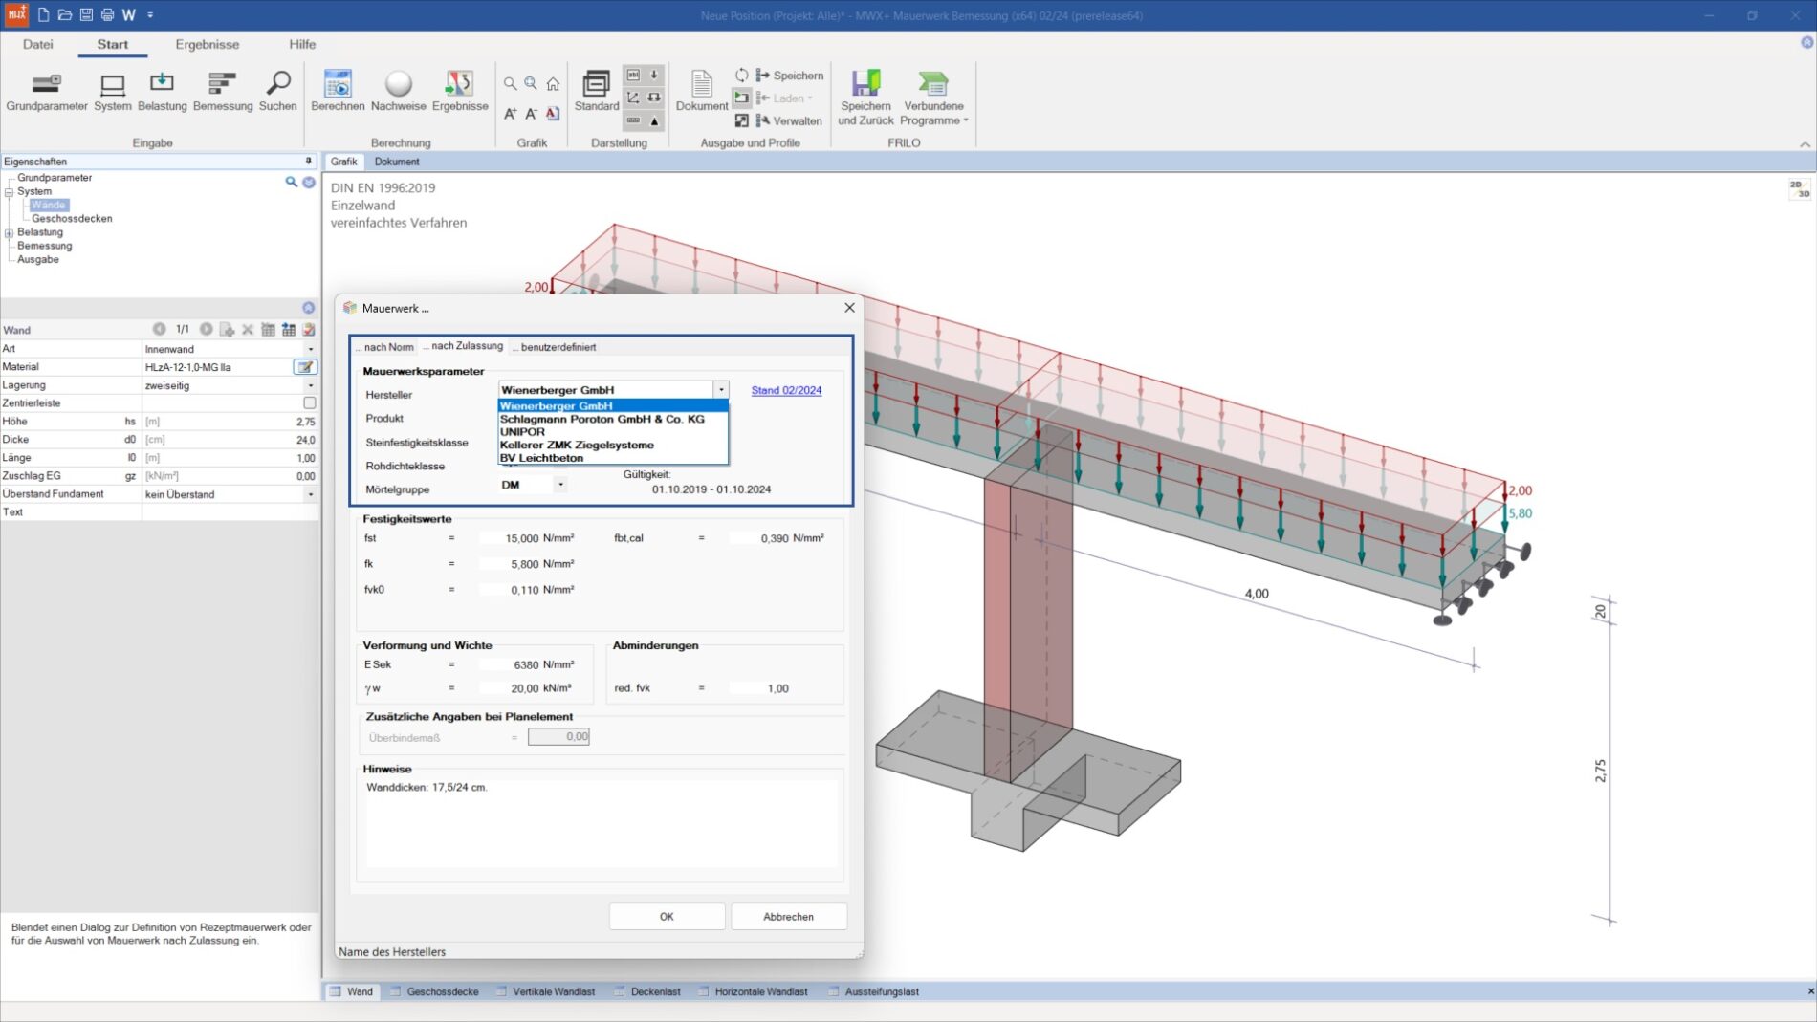
Task: Click the Speichern profile icon
Action: [x=790, y=76]
